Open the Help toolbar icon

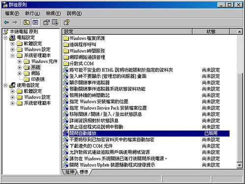tap(66, 22)
